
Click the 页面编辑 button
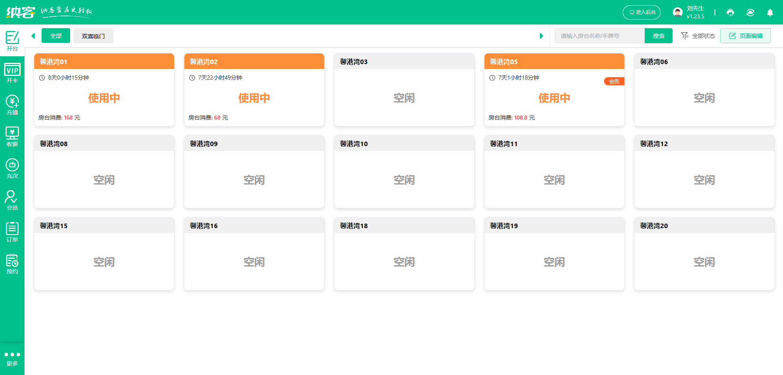(x=745, y=36)
